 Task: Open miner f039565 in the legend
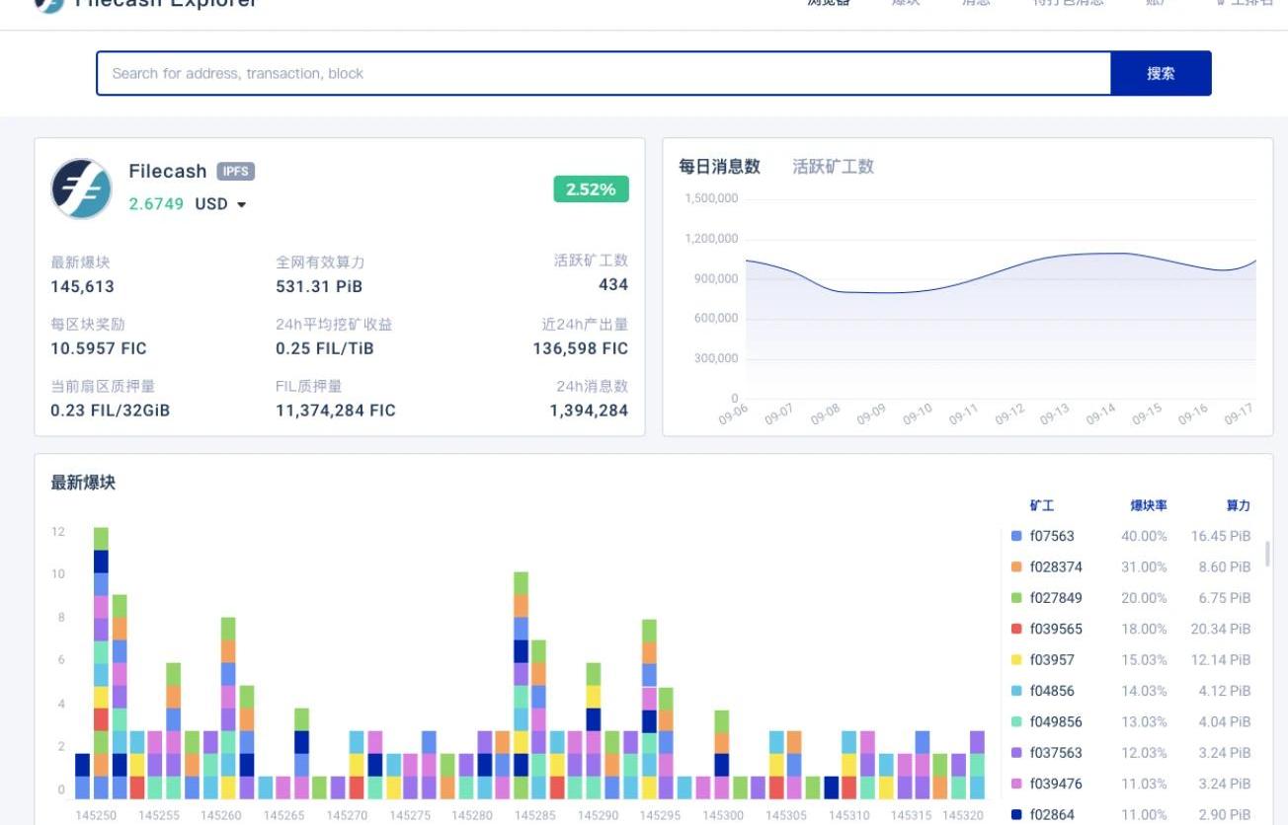pos(1056,629)
